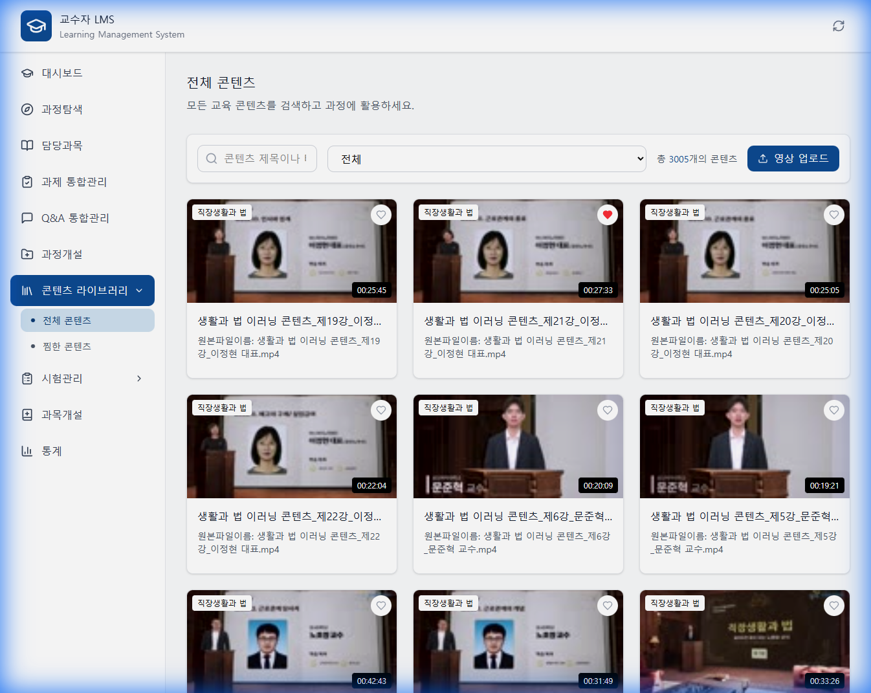Toggle heart on 제6강 문준혁 video
The image size is (871, 693).
(607, 410)
